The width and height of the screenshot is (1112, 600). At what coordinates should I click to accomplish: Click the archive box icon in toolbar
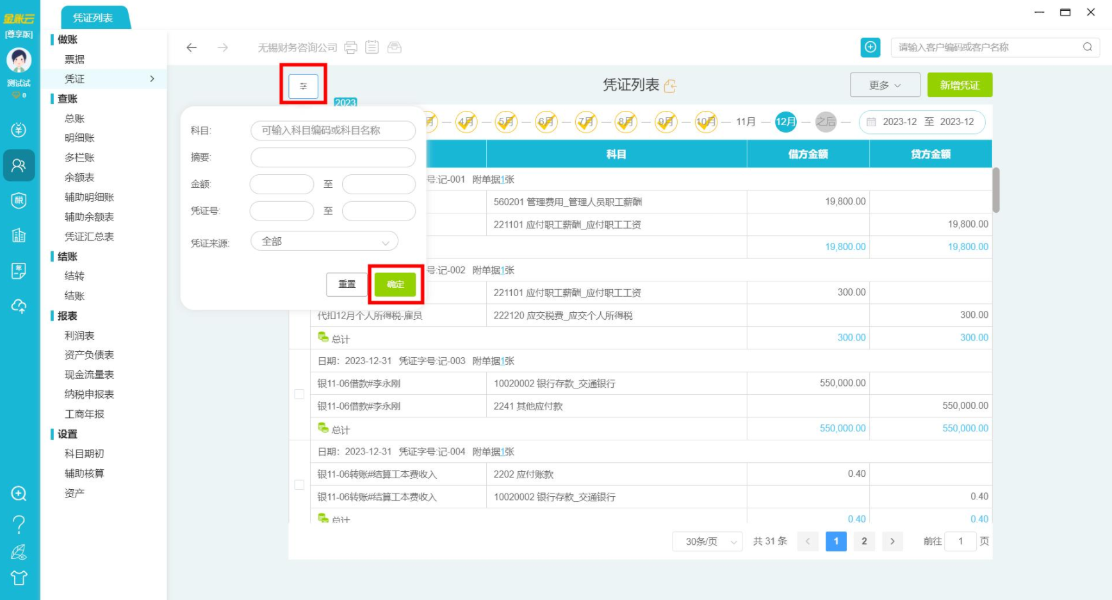pos(394,47)
